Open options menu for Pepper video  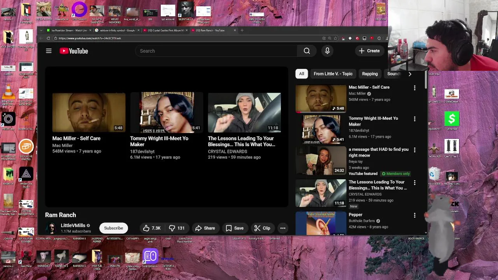[414, 215]
